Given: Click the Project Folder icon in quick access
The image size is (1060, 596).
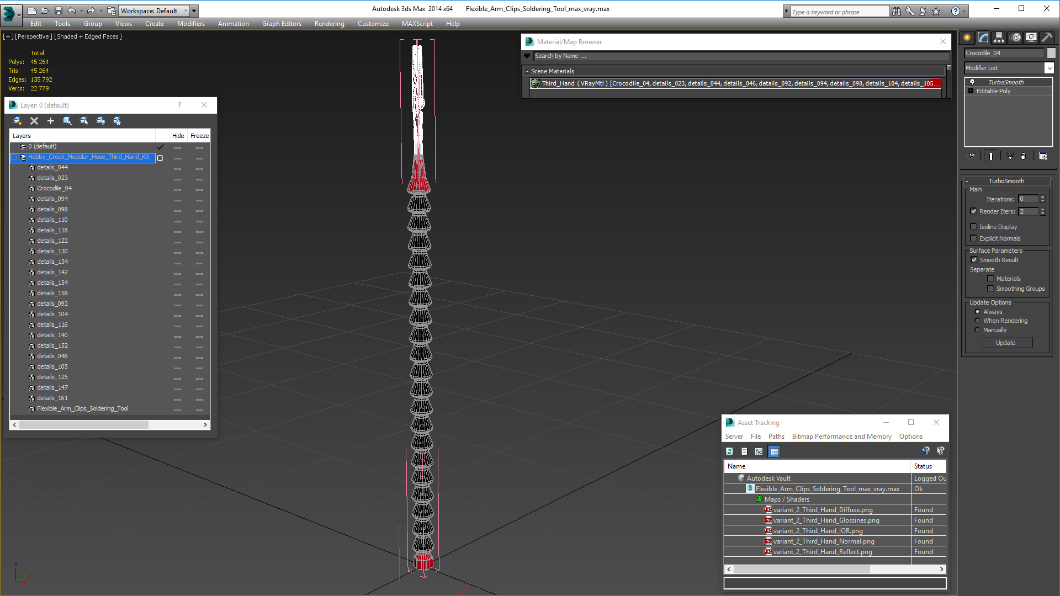Looking at the screenshot, I should [112, 10].
